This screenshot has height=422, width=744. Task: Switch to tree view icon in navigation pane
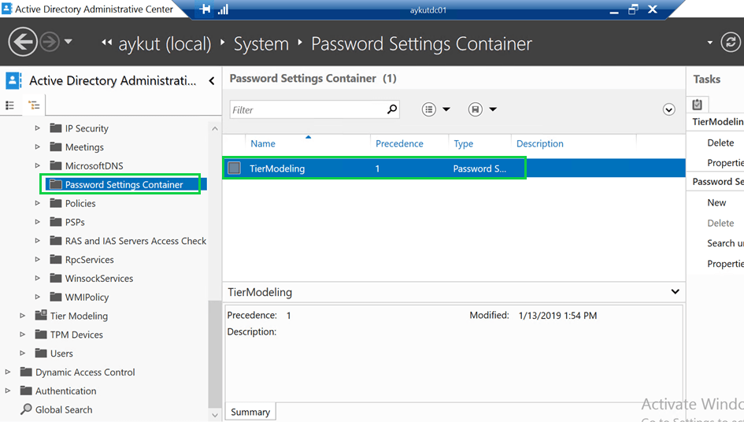pyautogui.click(x=34, y=105)
